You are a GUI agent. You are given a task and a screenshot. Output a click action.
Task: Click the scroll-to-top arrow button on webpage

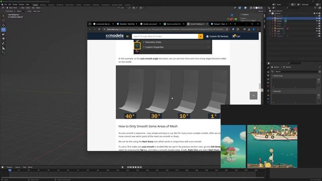click(254, 96)
